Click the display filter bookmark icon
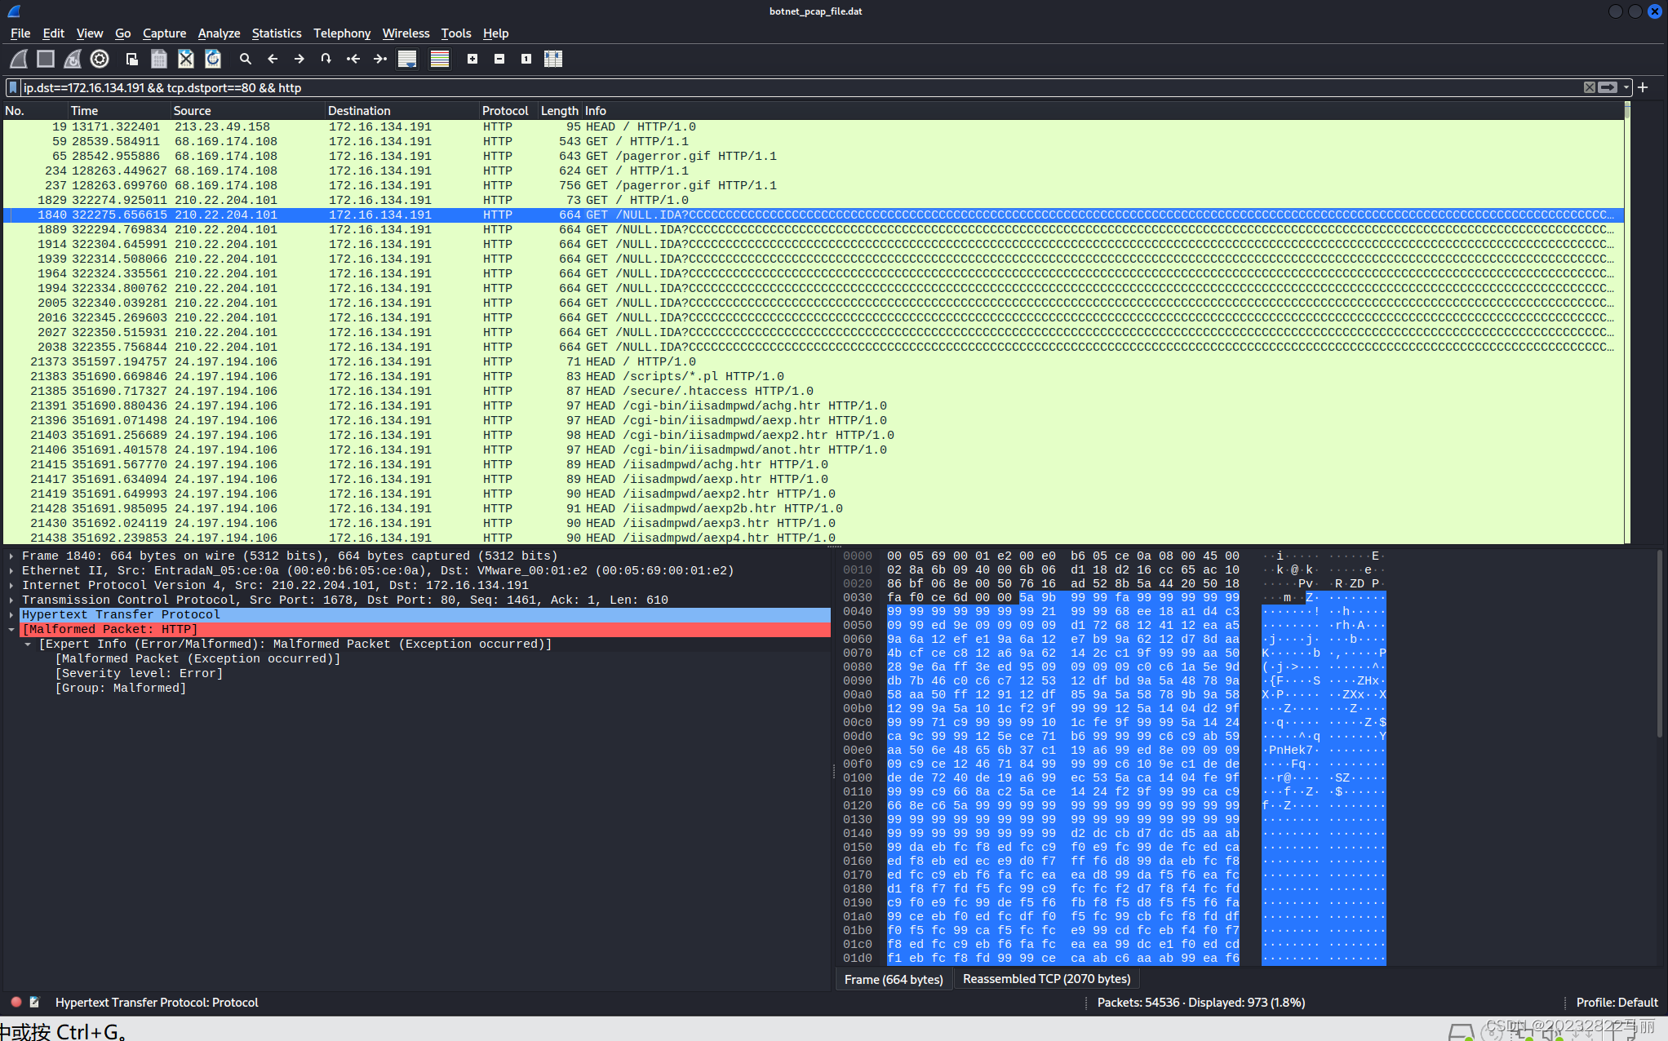Screen dimensions: 1668x1041 coord(13,87)
